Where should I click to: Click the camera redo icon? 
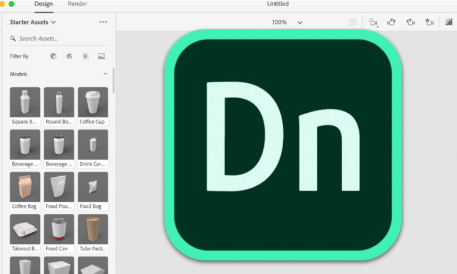coord(411,22)
